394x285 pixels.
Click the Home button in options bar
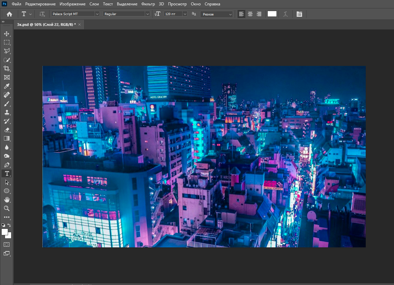(x=9, y=14)
